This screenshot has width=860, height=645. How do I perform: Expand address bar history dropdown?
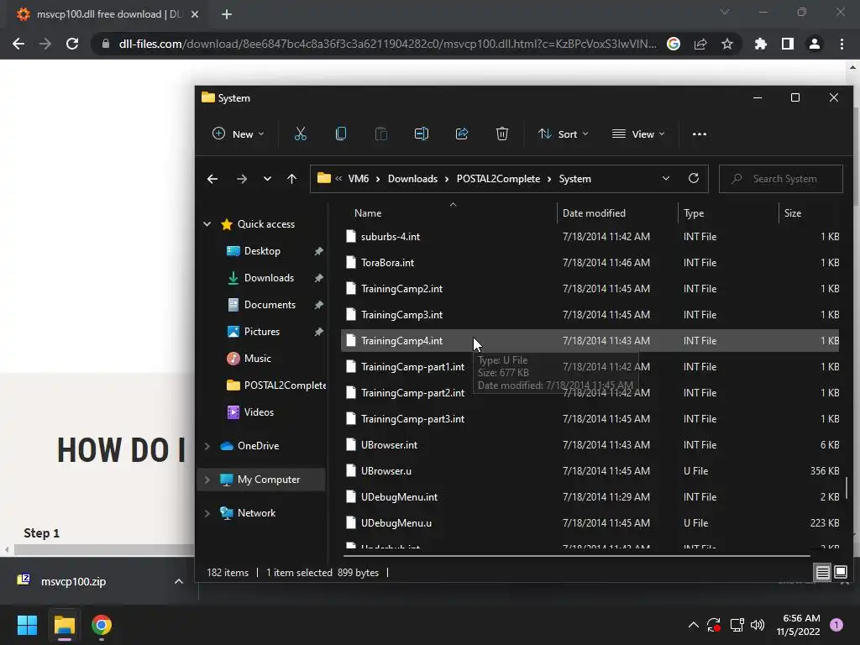666,178
